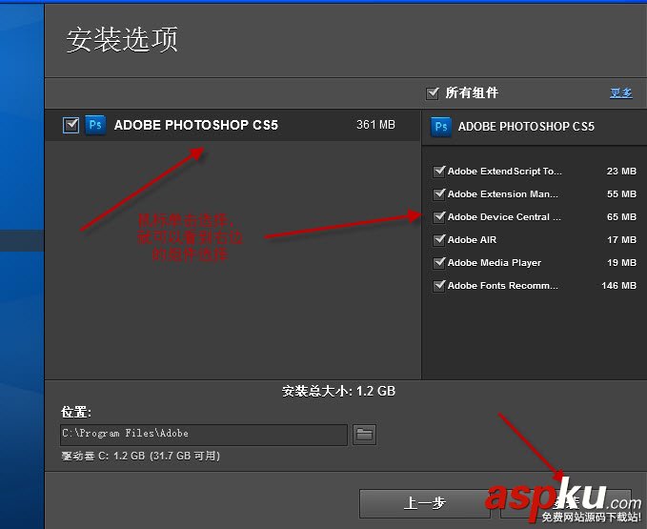This screenshot has height=529, width=647.
Task: Click the 23 MB size of ExtendScript
Action: [x=621, y=171]
